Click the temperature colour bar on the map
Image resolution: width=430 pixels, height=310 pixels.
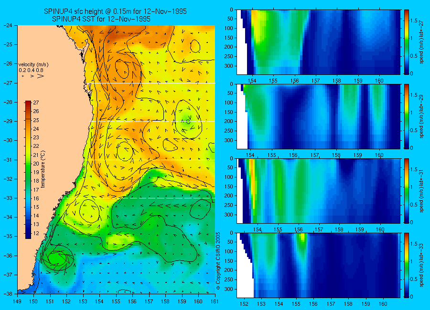[28, 170]
